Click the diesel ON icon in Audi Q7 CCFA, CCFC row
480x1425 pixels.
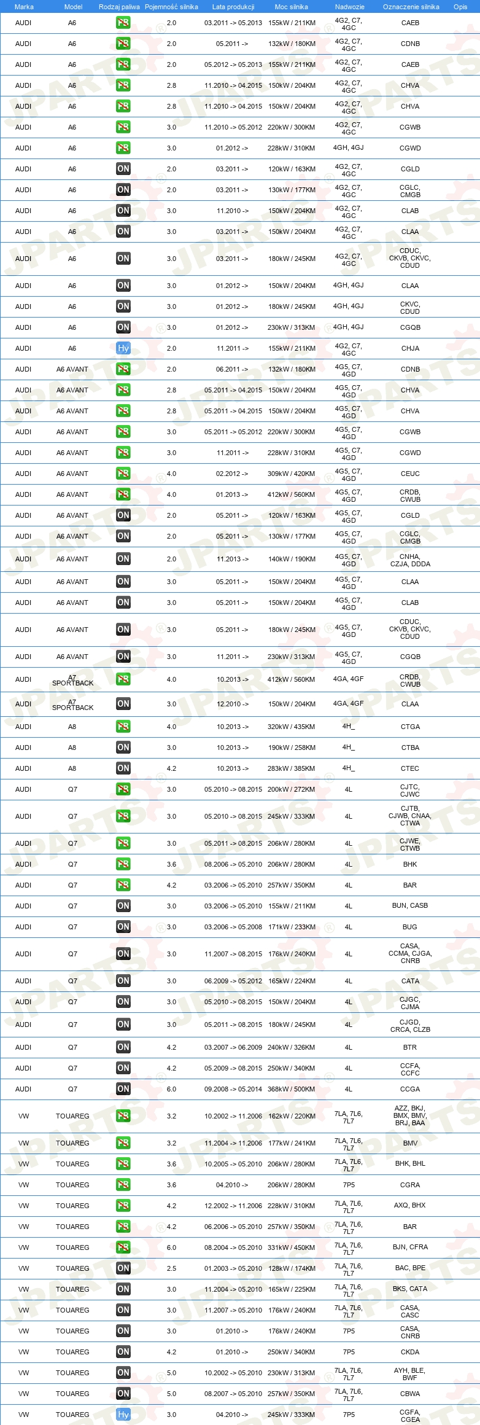coord(123,1068)
